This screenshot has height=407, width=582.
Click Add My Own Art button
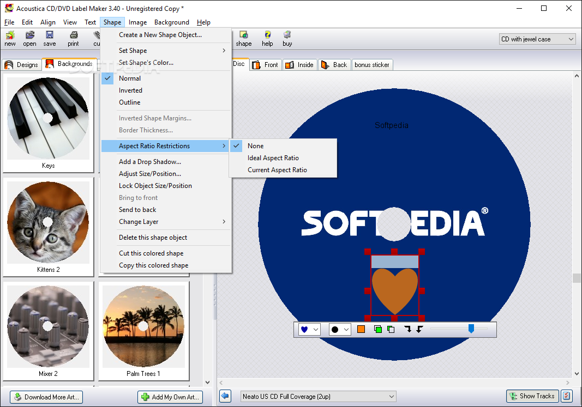(x=170, y=397)
